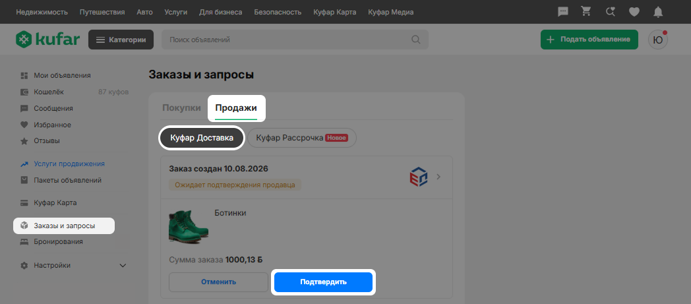Open the messages chat icon in top bar
The height and width of the screenshot is (304, 691).
[x=563, y=12]
